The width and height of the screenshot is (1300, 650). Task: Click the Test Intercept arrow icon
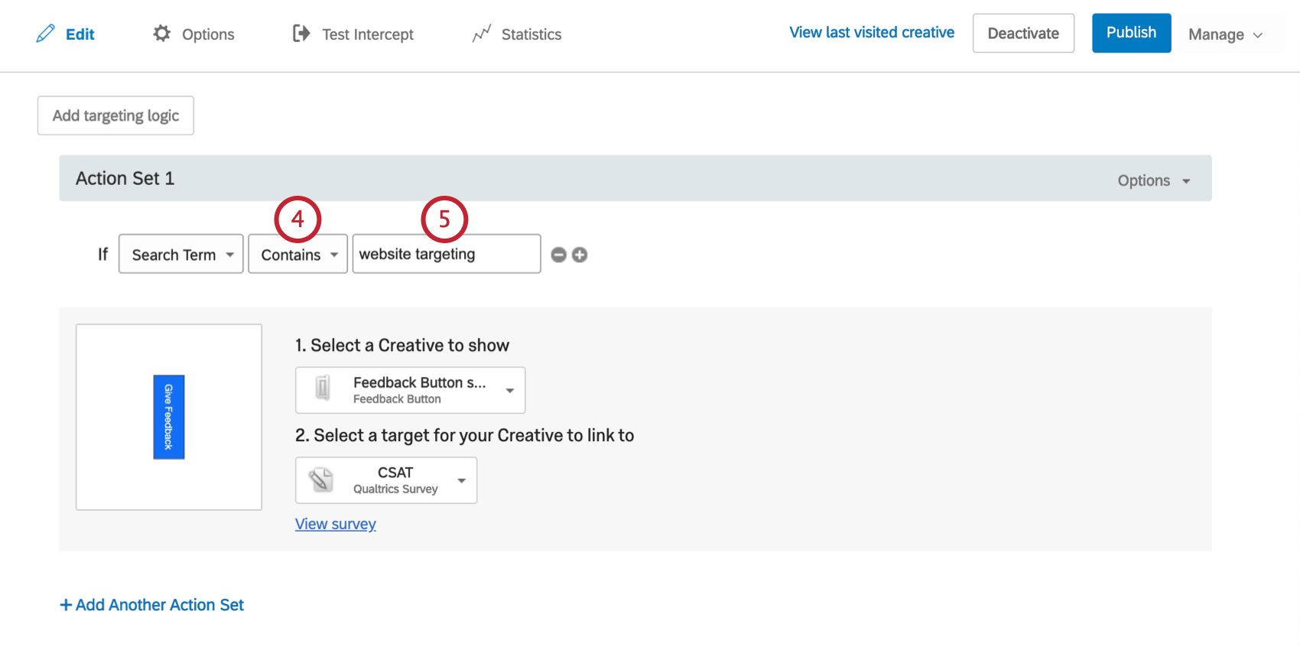click(x=301, y=34)
